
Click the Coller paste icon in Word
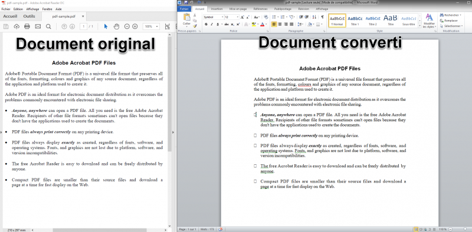pos(186,19)
